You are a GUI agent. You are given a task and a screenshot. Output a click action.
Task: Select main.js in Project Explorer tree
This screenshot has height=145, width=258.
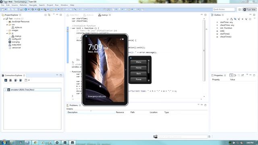pyautogui.click(x=18, y=36)
